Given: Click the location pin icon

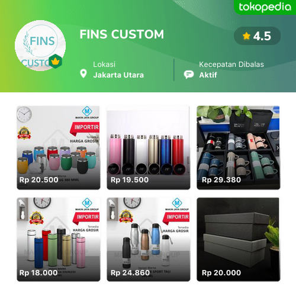Looking at the screenshot, I should pos(83,73).
